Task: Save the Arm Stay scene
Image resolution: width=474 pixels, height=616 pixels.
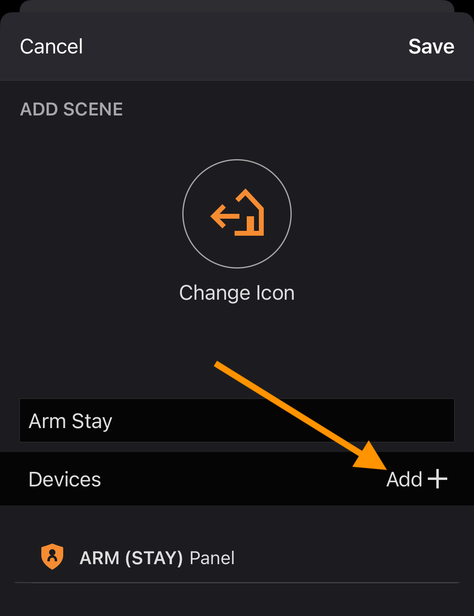Action: tap(431, 46)
